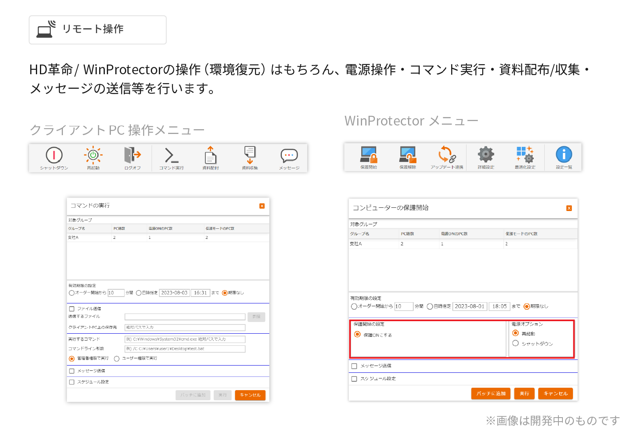The image size is (633, 441).
Task: Click the 実行するコマンド input field
Action: point(185,339)
